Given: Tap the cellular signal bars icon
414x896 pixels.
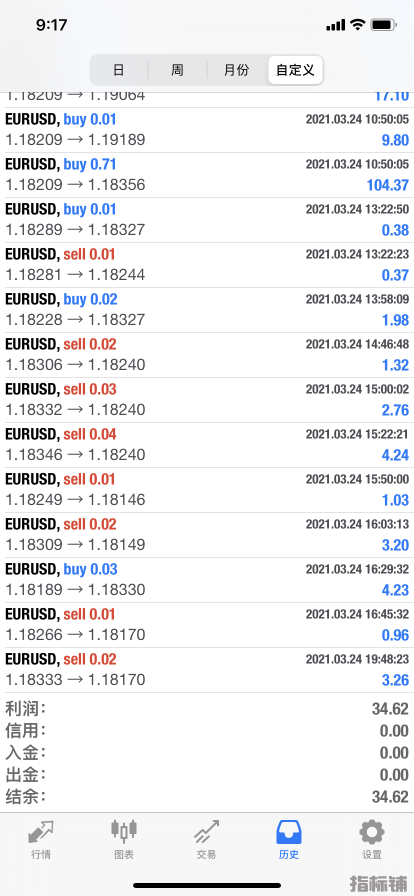Looking at the screenshot, I should 335,25.
